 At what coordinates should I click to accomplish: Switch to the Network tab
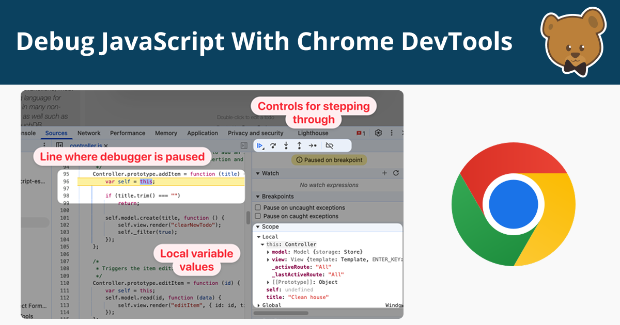tap(89, 133)
